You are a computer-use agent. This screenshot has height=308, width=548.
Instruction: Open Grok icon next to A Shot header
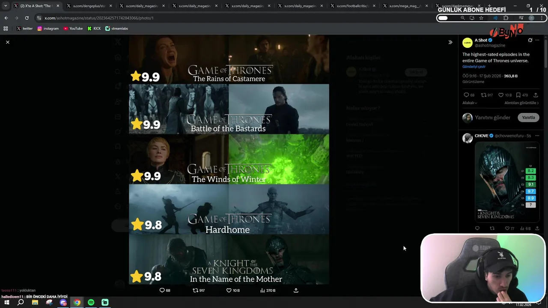530,40
